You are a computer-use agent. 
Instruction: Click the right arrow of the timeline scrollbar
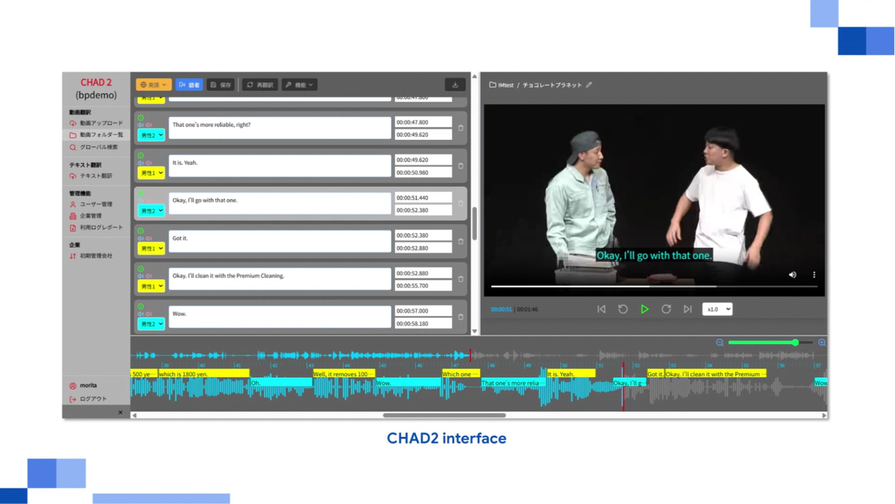point(824,415)
